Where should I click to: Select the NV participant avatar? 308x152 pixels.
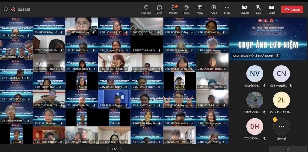point(255,74)
